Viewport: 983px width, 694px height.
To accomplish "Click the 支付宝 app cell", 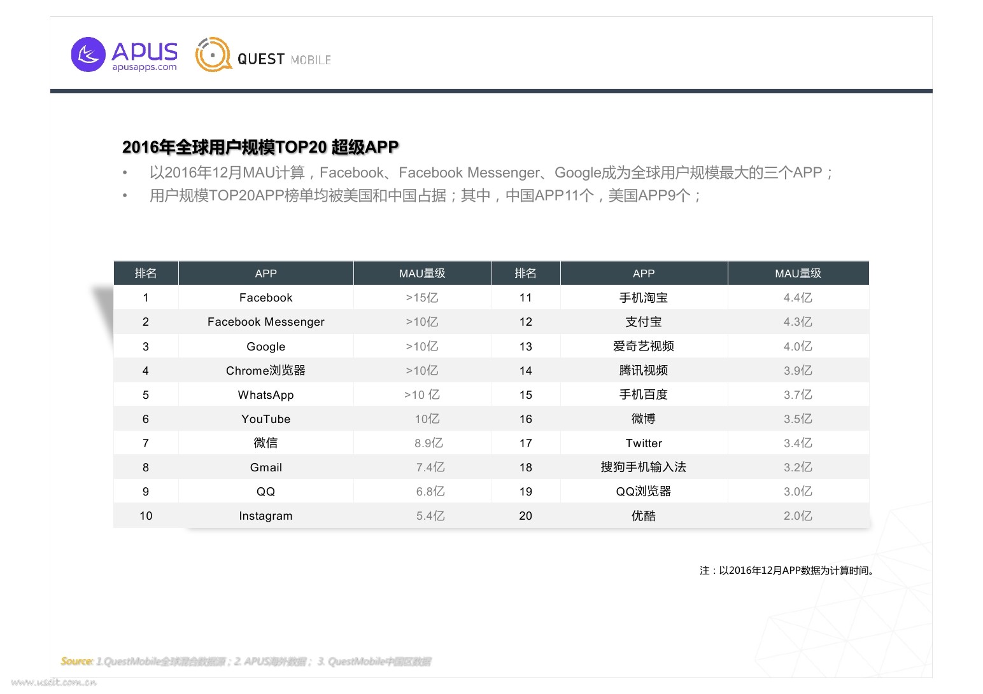I will click(644, 322).
